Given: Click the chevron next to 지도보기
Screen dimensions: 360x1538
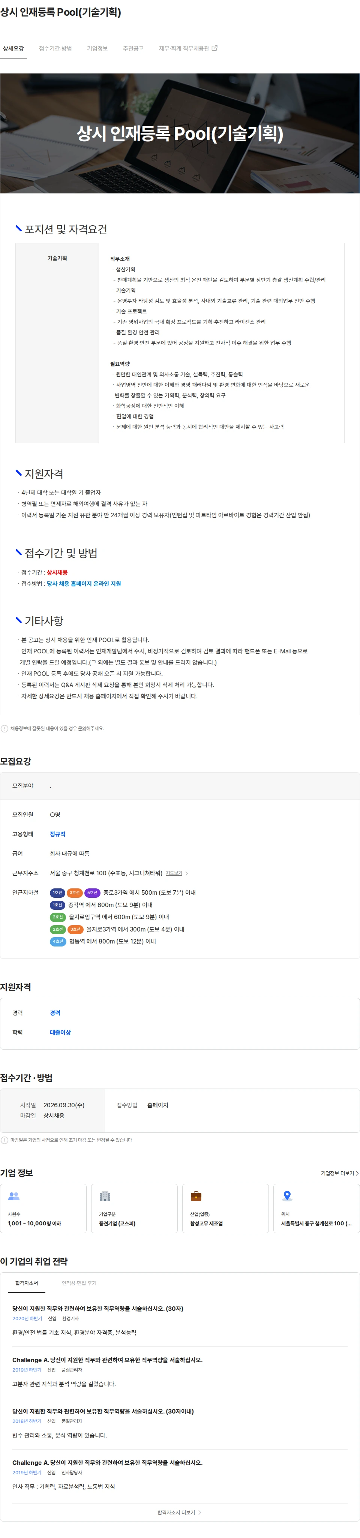Looking at the screenshot, I should coord(187,873).
